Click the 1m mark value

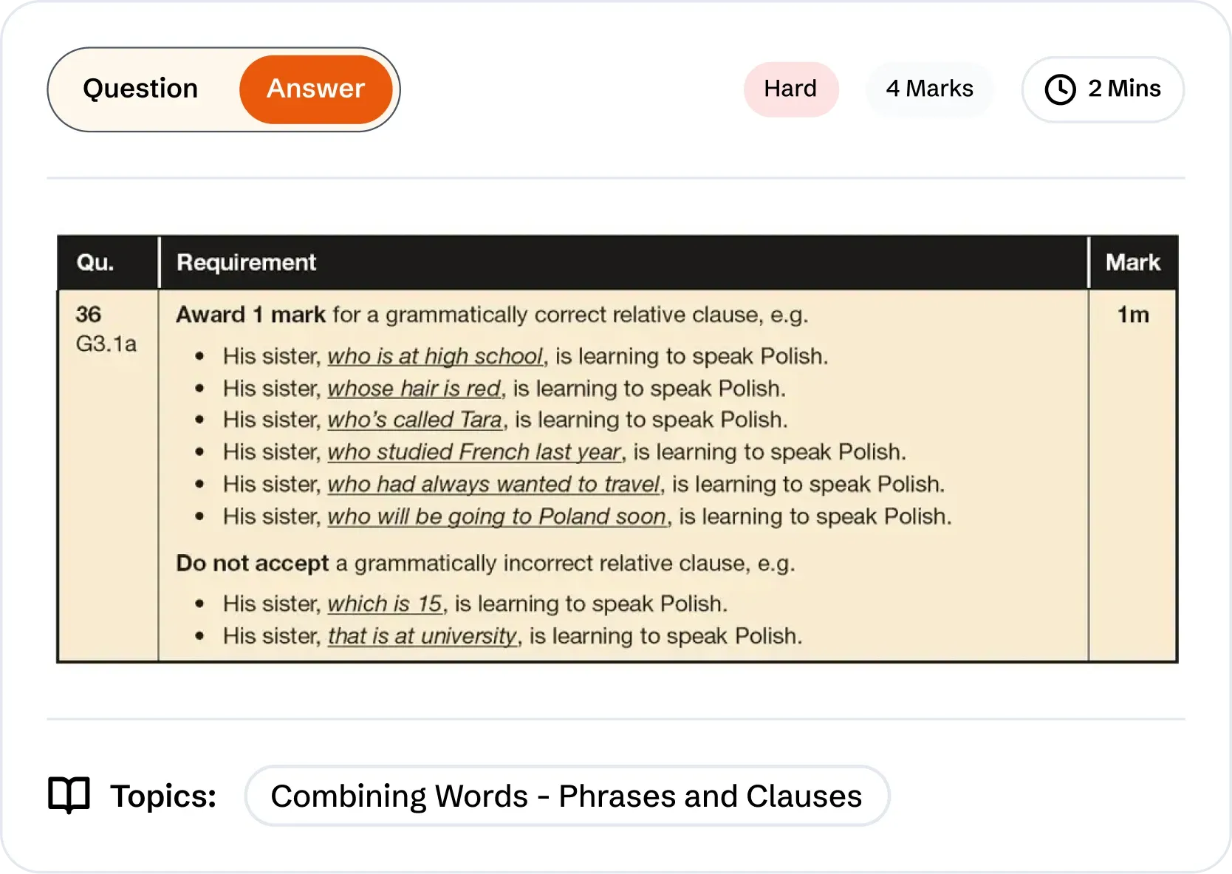click(1132, 315)
